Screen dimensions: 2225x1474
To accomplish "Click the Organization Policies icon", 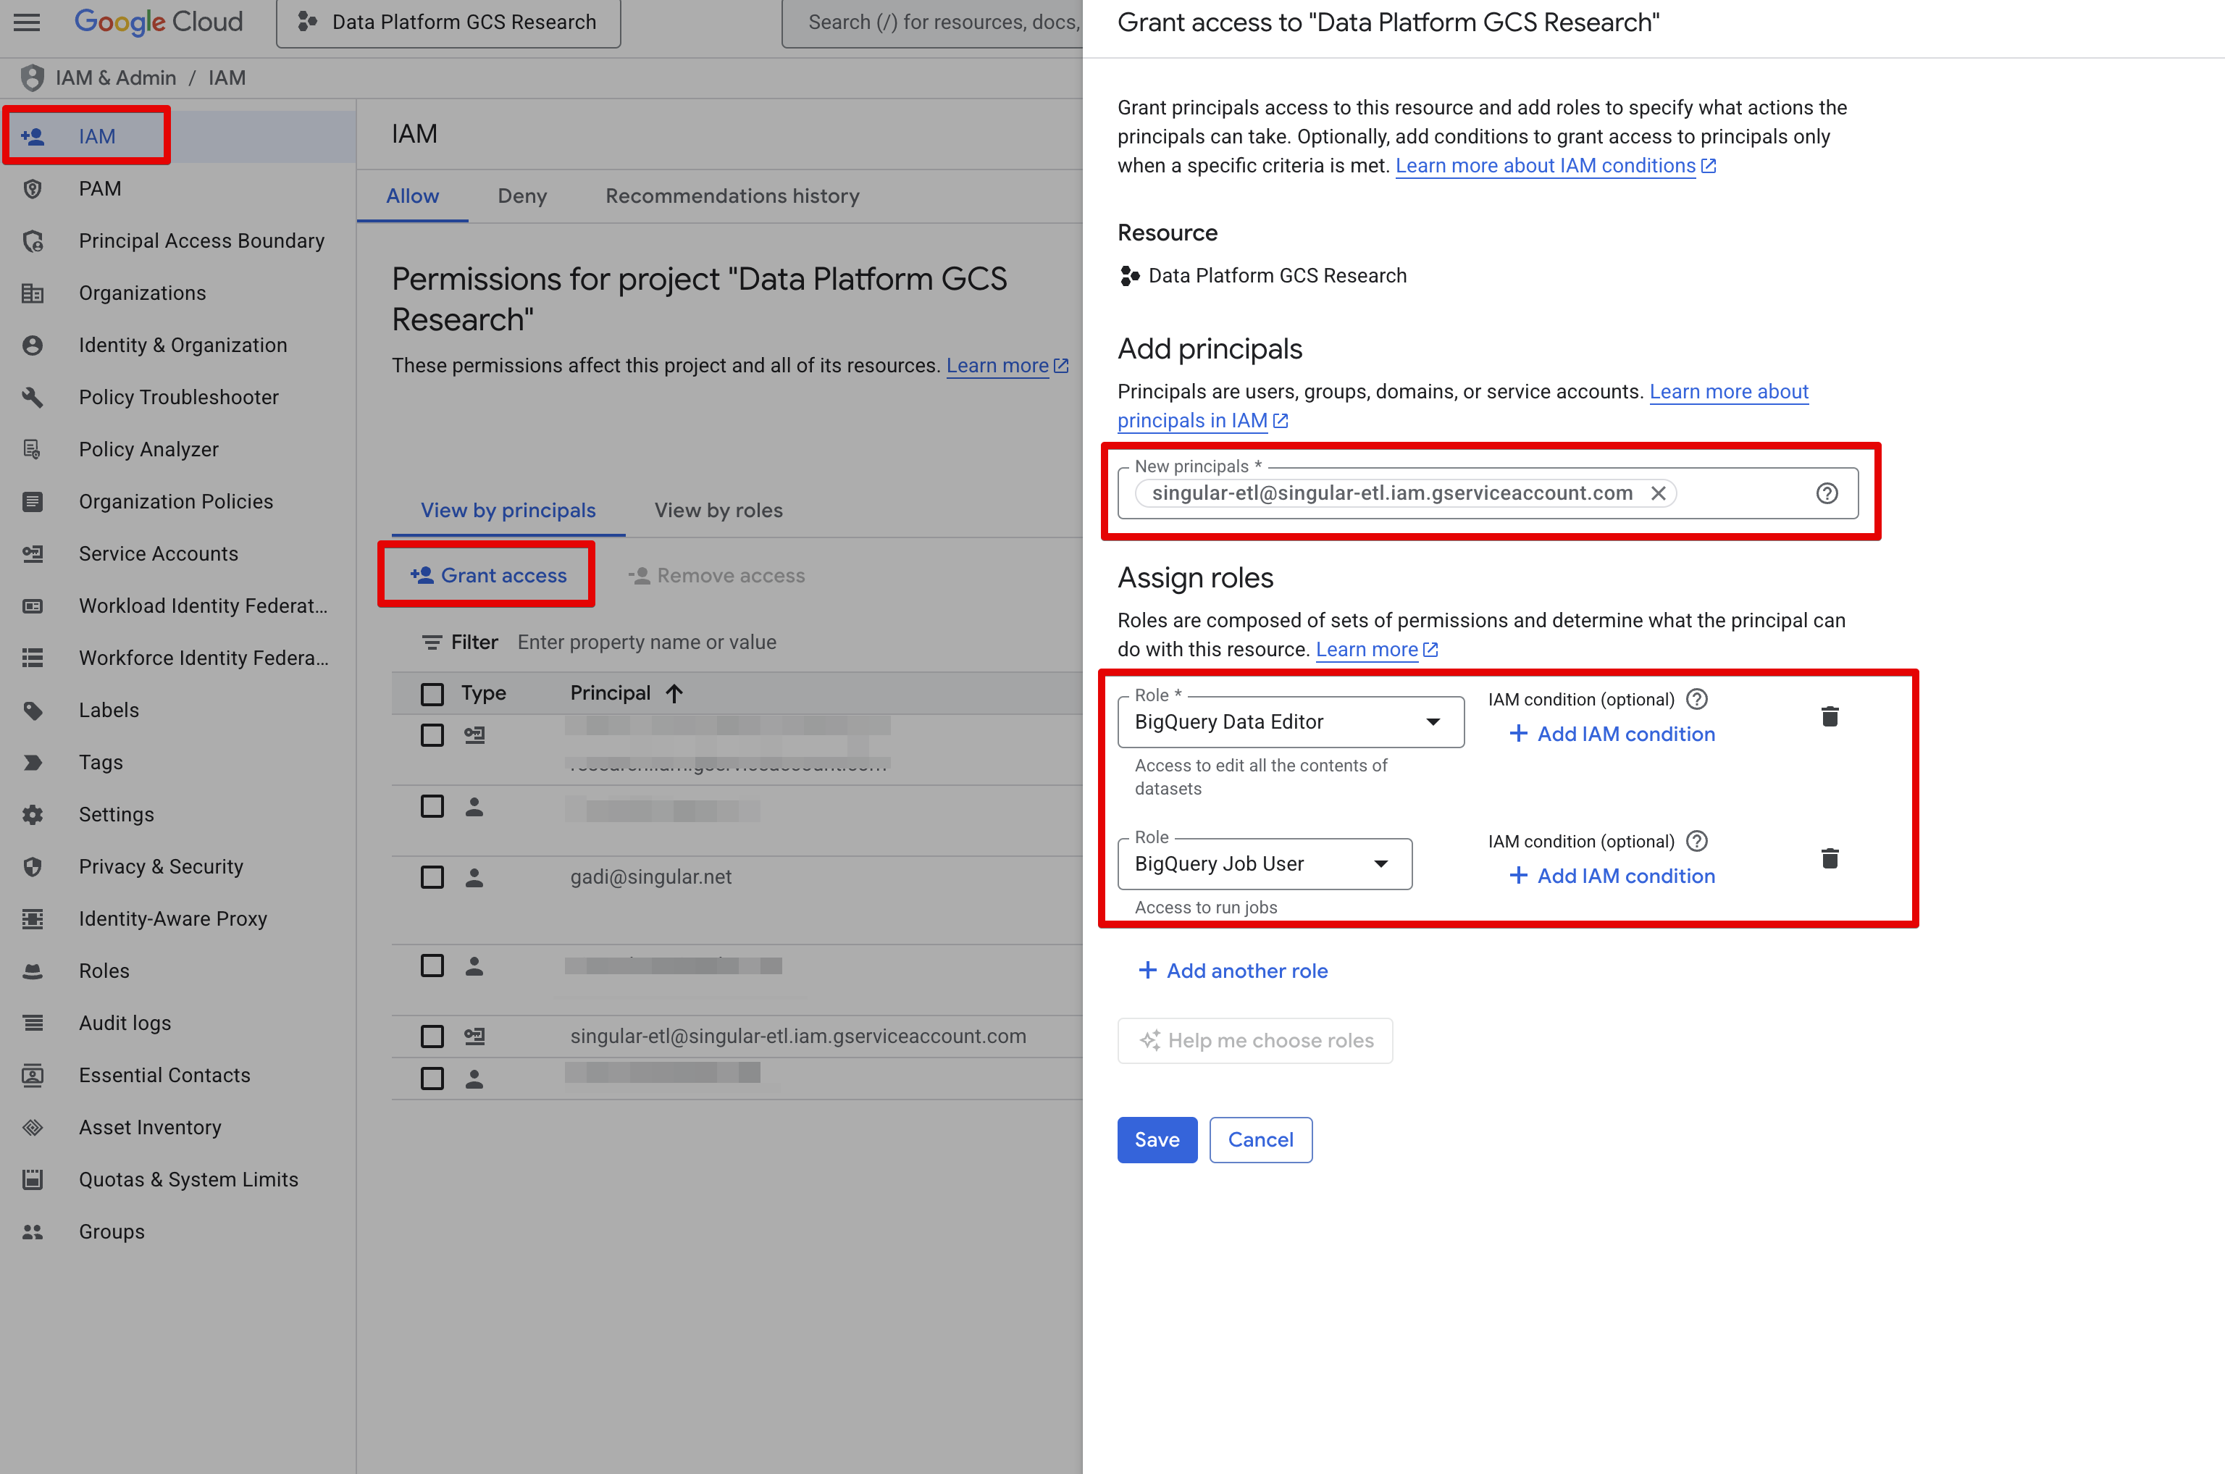I will [x=33, y=502].
